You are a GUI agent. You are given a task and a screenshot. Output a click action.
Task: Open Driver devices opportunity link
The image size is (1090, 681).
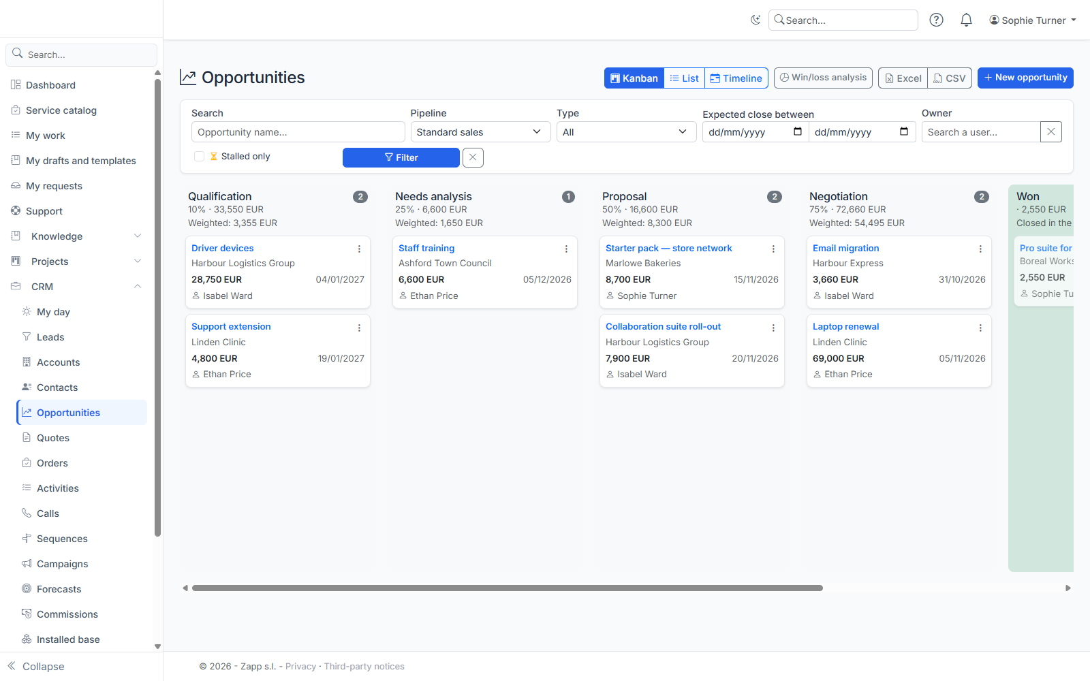(x=222, y=249)
